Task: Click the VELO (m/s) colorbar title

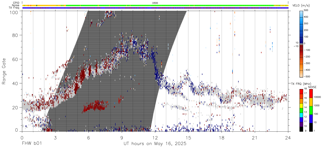Action: point(301,6)
